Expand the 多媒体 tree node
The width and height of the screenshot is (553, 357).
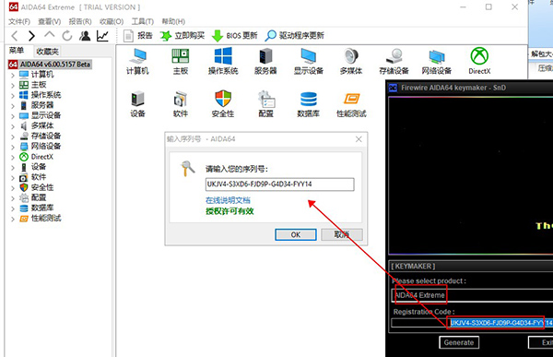pyautogui.click(x=13, y=126)
